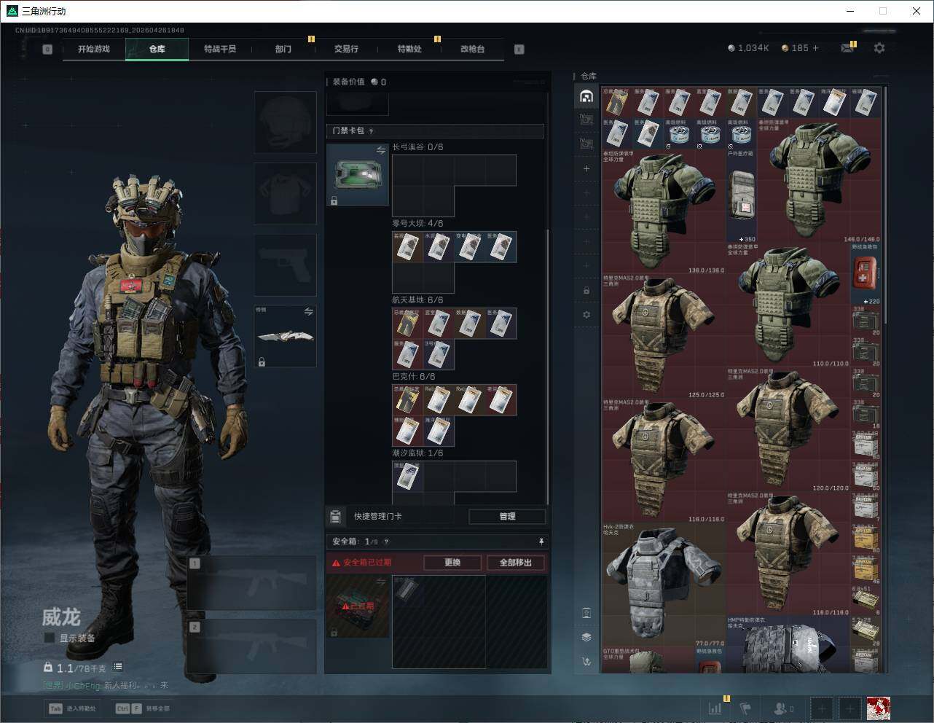This screenshot has height=723, width=934.
Task: Select the Hvk-2 grey body armor
Action: pos(664,585)
